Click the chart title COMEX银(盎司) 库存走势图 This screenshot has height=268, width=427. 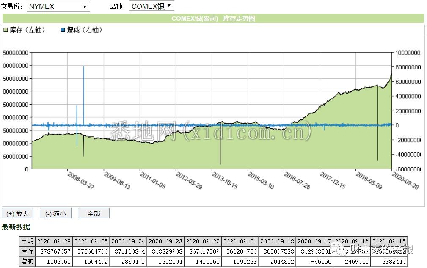[x=213, y=19]
